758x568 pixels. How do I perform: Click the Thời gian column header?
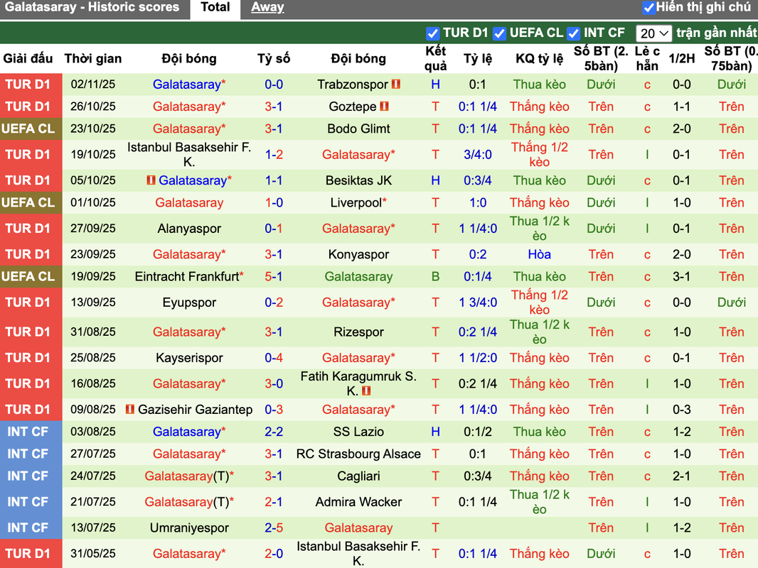point(93,58)
